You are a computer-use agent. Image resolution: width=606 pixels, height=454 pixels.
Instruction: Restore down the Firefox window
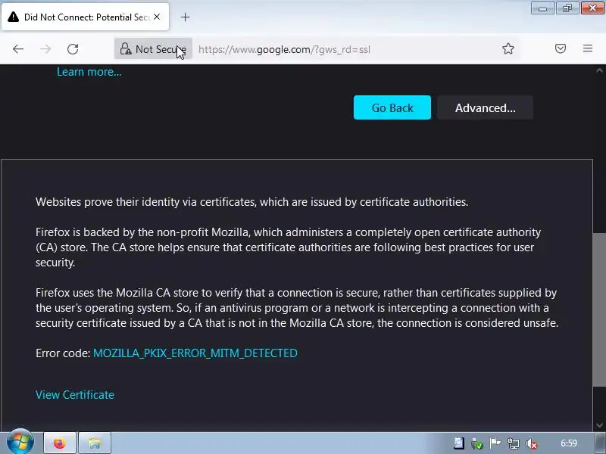point(567,8)
